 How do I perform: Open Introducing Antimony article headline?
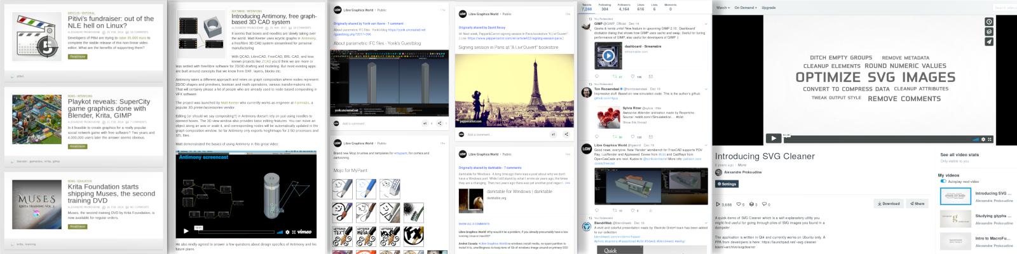point(274,19)
